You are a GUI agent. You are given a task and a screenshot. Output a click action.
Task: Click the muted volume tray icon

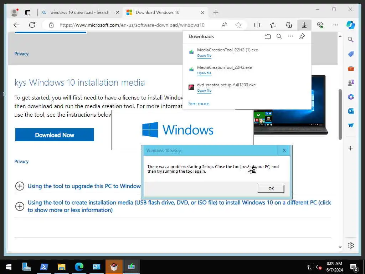tap(319, 267)
